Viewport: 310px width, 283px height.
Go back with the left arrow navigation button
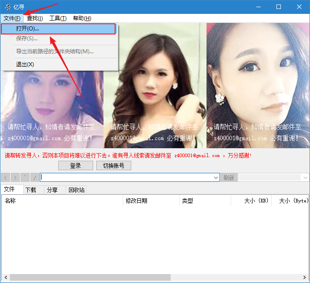pos(5,177)
